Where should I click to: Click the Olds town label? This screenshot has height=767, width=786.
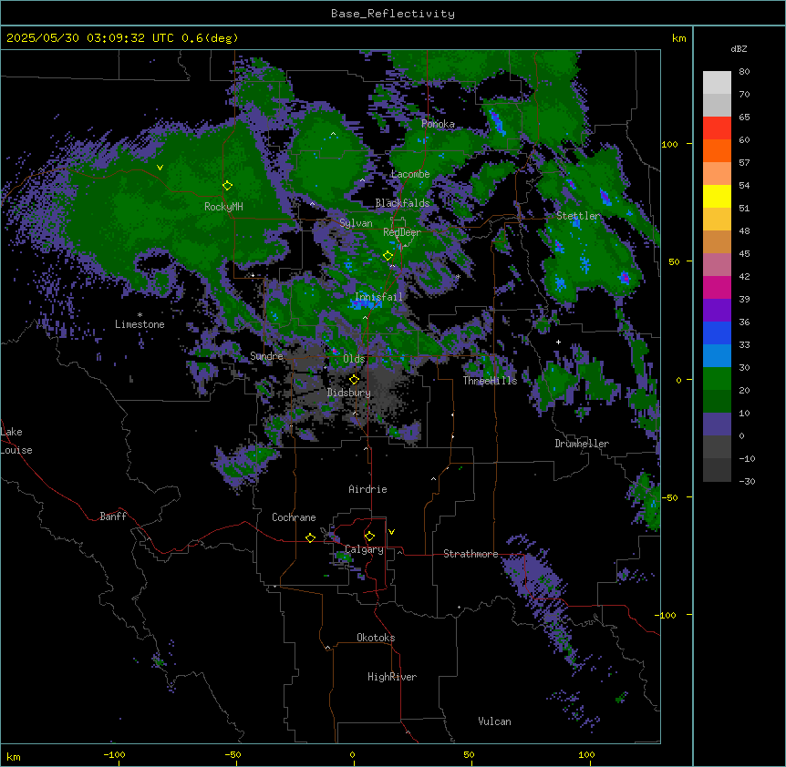(354, 359)
